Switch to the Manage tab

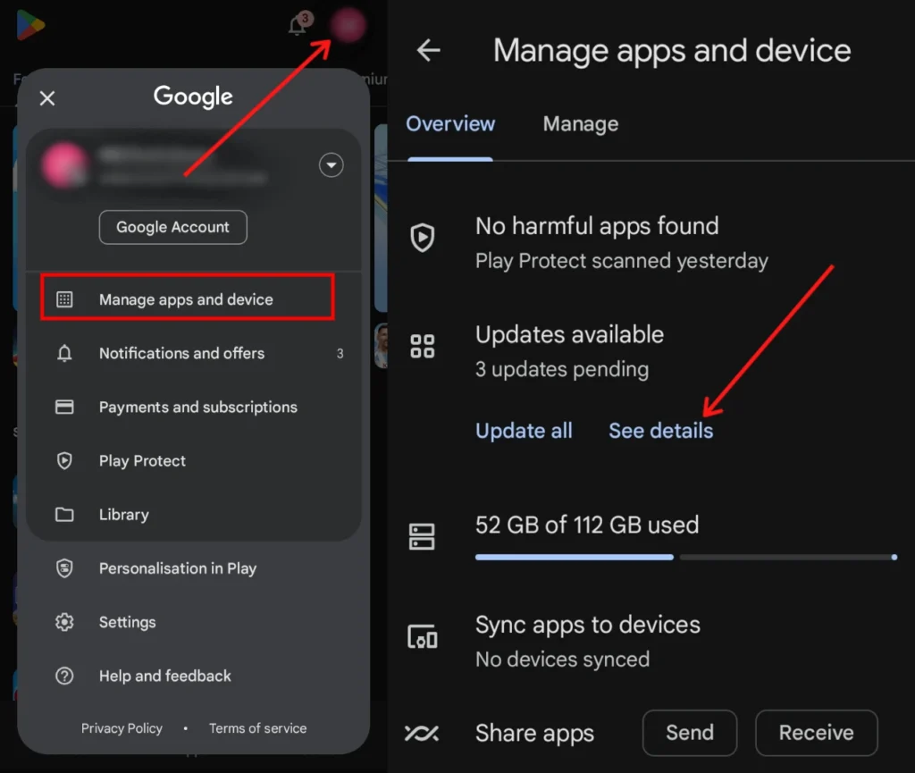(580, 124)
